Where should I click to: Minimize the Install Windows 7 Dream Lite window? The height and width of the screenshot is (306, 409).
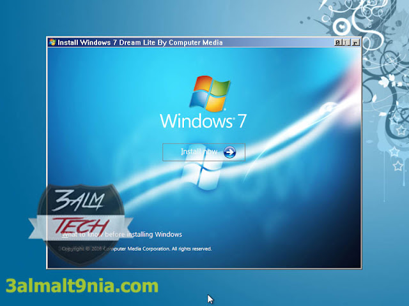pos(337,42)
